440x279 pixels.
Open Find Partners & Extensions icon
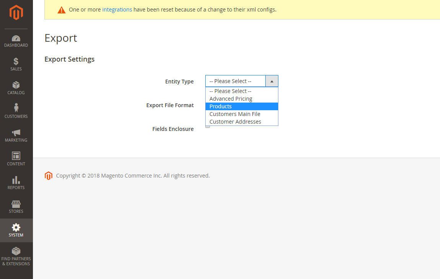[x=16, y=251]
